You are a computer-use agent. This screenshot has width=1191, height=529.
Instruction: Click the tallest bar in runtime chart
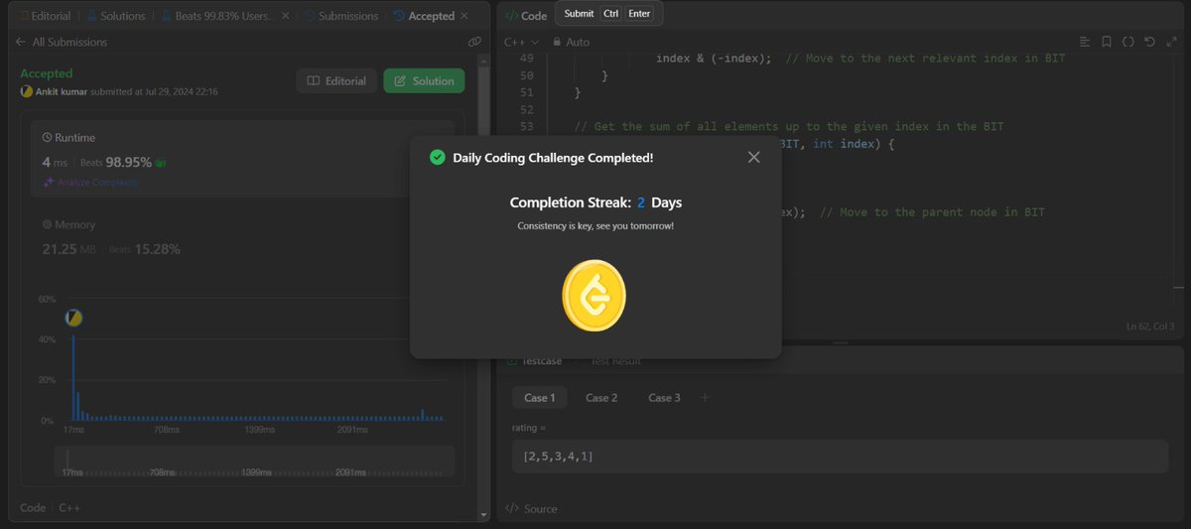[72, 377]
